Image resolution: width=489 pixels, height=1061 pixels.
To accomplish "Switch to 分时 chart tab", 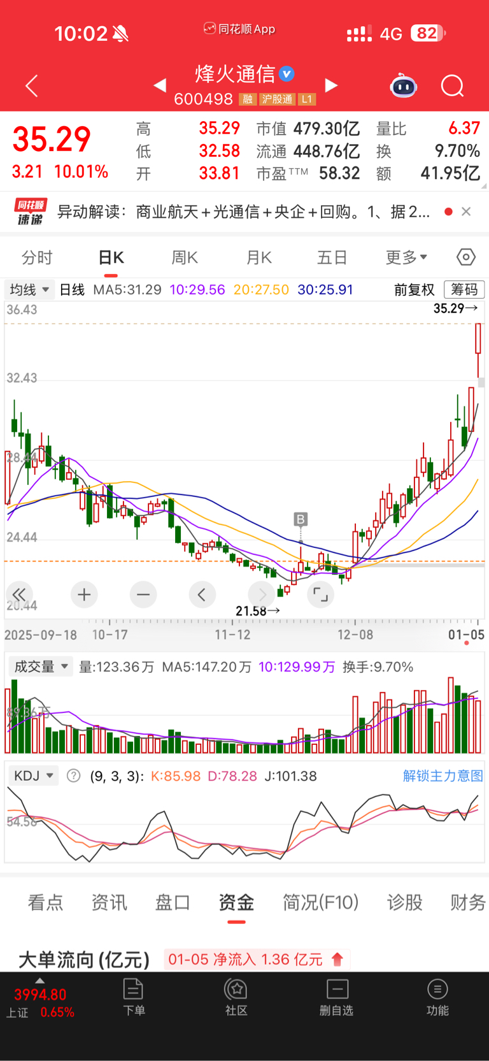I will [37, 257].
